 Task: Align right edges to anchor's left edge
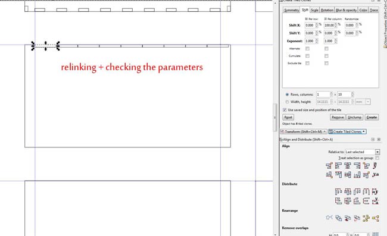coord(329,166)
